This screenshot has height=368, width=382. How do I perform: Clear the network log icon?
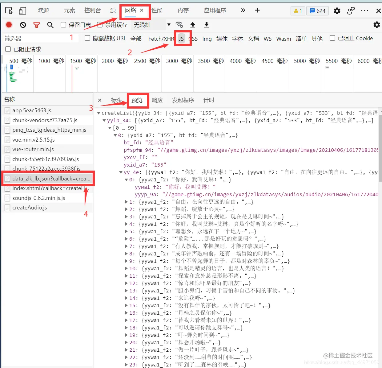pyautogui.click(x=23, y=25)
